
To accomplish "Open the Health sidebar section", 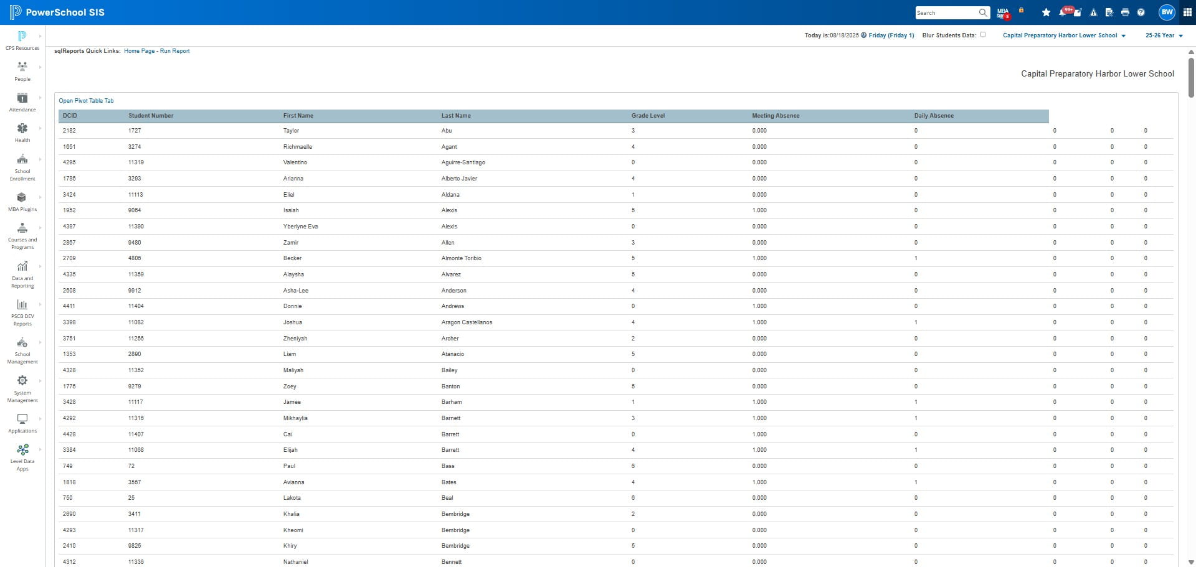I will [22, 133].
